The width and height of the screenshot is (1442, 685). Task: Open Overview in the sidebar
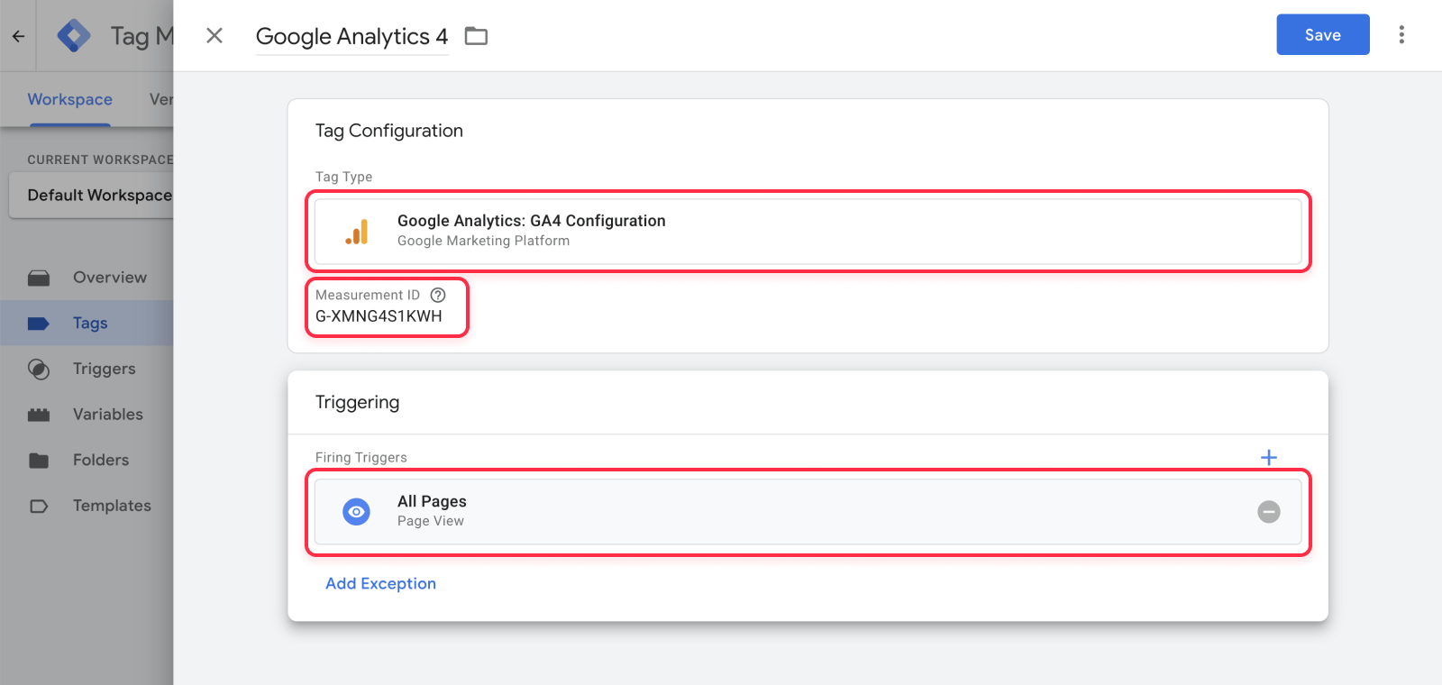pyautogui.click(x=87, y=278)
